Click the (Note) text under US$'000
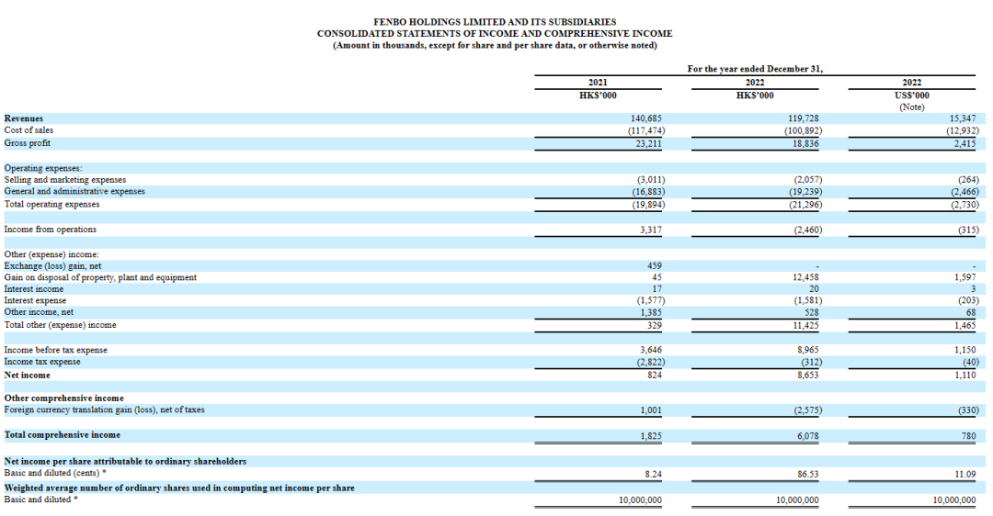This screenshot has height=516, width=993. tap(912, 107)
